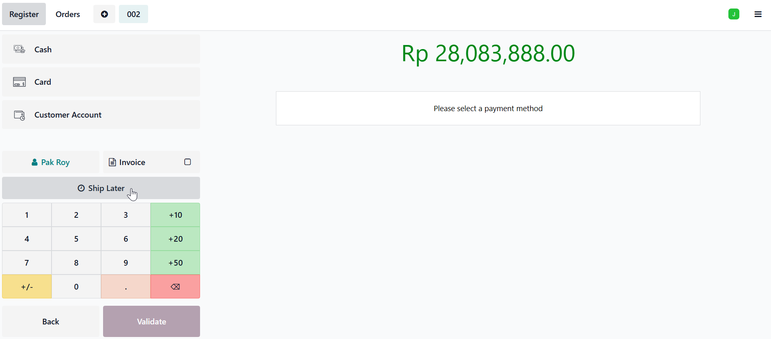This screenshot has width=771, height=339.
Task: Pick the Customer Account wallet icon
Action: [x=19, y=115]
